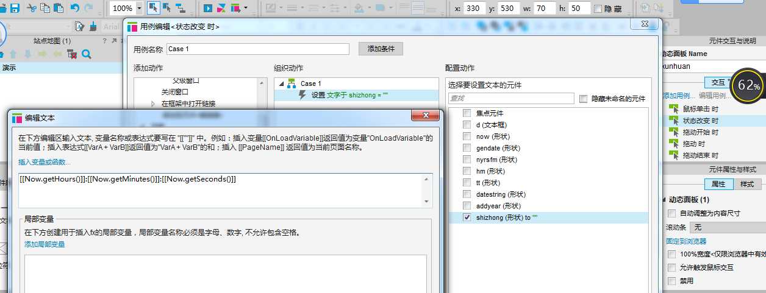The width and height of the screenshot is (766, 293).
Task: Select the intersected selection mode tool
Action: 153,9
